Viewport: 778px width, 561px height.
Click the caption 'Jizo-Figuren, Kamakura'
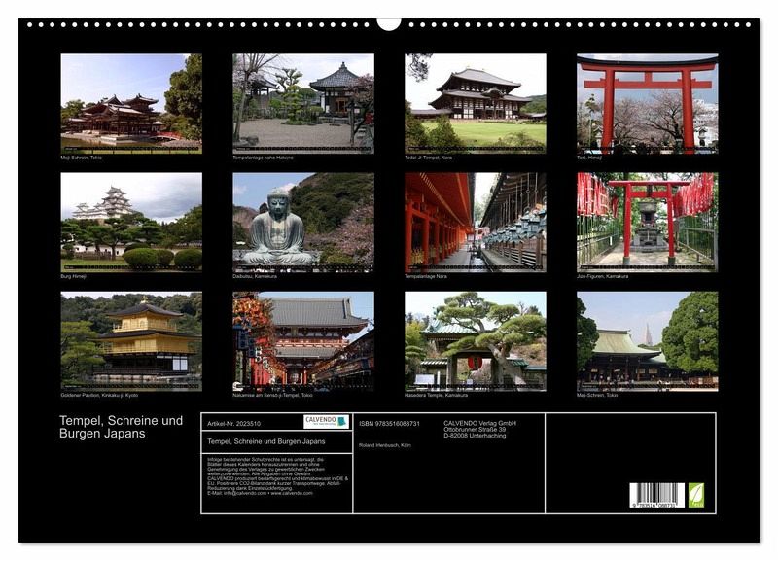pos(602,276)
